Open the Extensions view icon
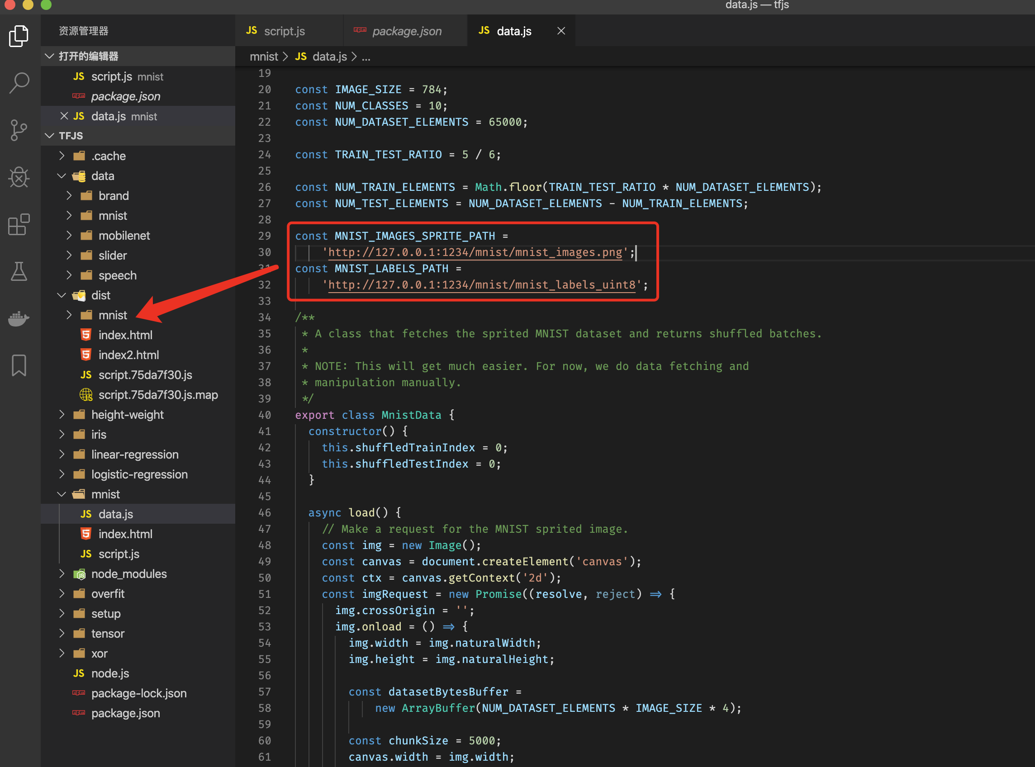This screenshot has width=1035, height=767. (19, 225)
